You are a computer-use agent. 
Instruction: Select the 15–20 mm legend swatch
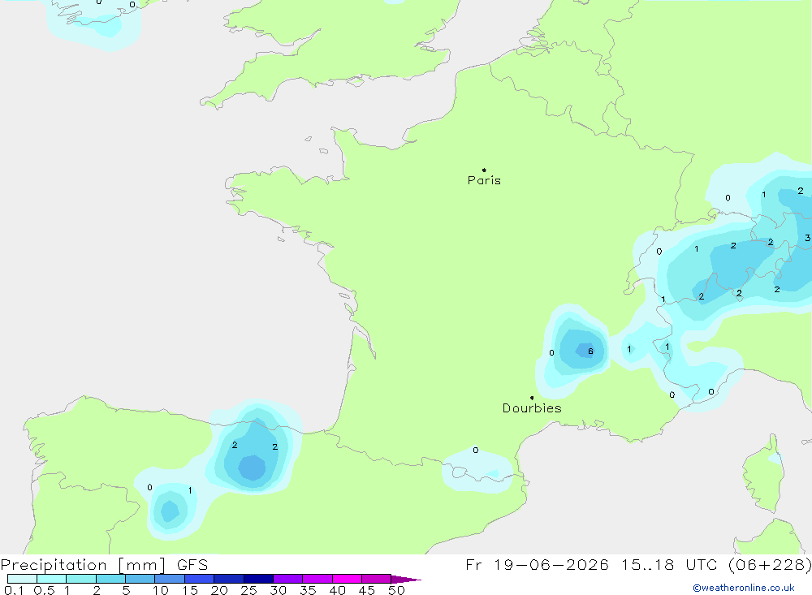click(200, 579)
